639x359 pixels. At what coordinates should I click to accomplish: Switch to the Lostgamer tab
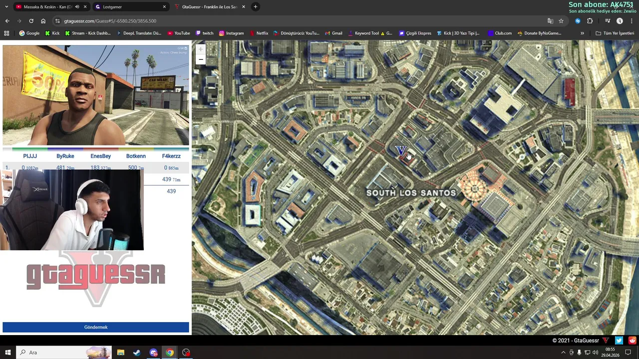point(130,7)
